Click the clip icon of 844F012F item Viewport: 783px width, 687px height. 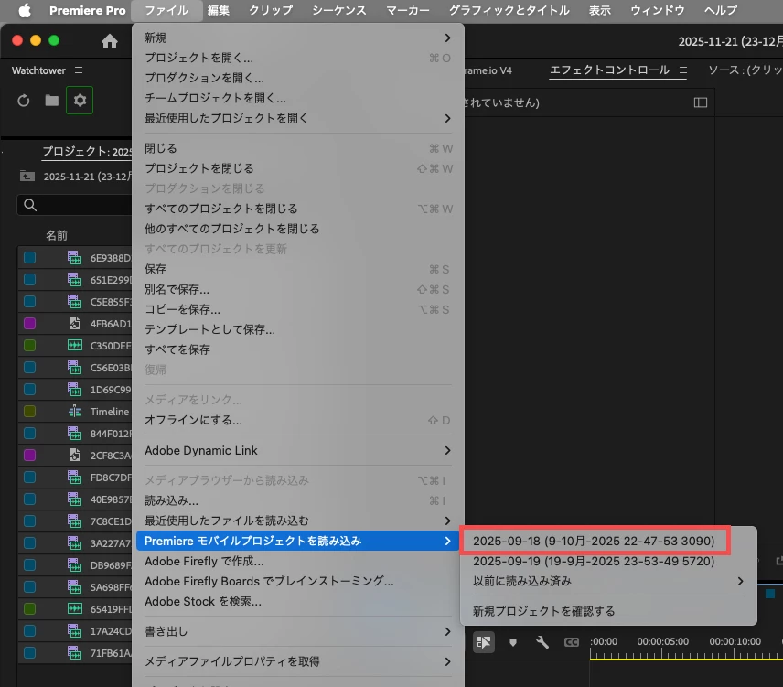pyautogui.click(x=75, y=434)
